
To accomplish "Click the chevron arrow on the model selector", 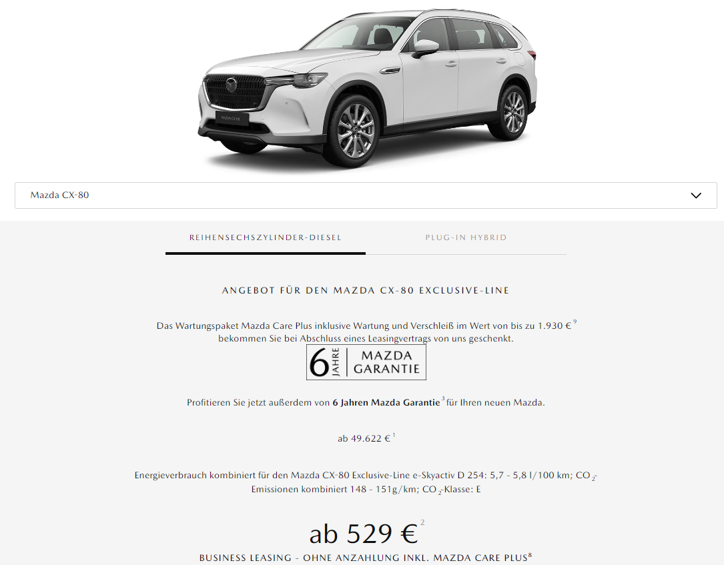I will tap(696, 195).
